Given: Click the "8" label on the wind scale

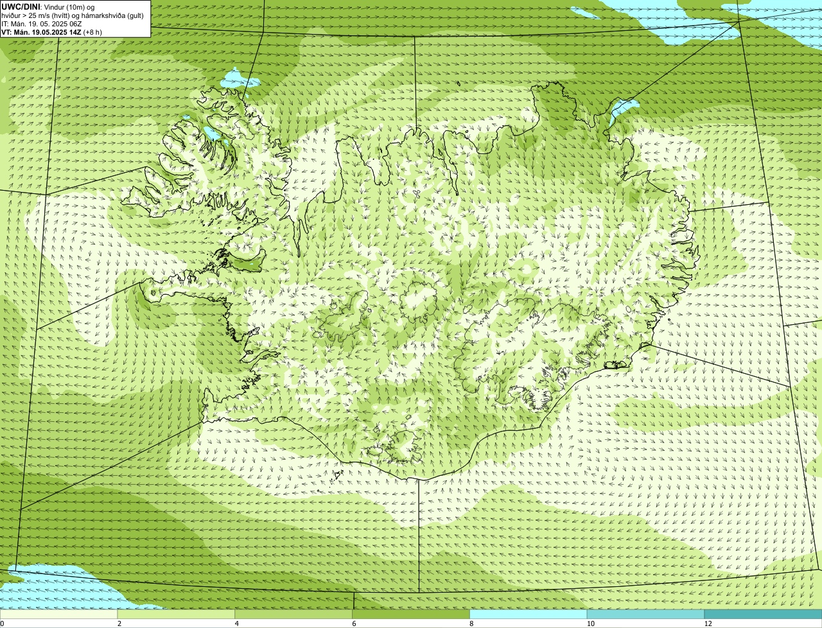Looking at the screenshot, I should point(471,624).
